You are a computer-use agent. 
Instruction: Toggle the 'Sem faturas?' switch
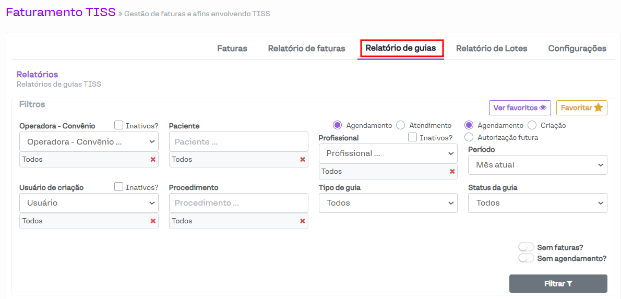[x=526, y=247]
